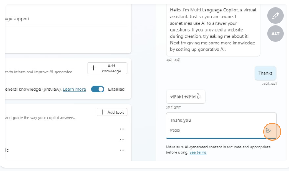Click the timestamp below the greeting message
Viewport: 289px width, 171px height.
tap(173, 60)
